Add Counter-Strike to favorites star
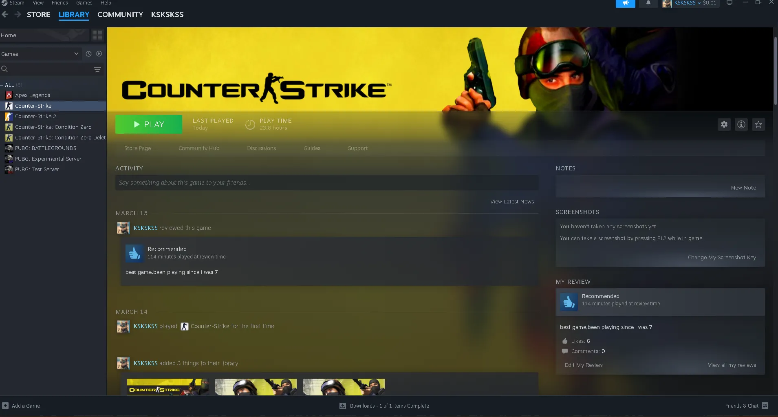 point(758,124)
